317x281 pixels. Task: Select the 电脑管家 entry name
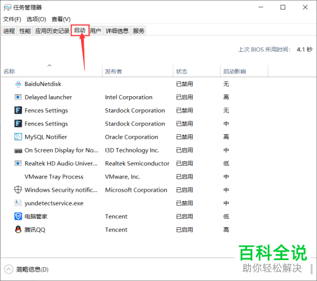click(x=36, y=216)
